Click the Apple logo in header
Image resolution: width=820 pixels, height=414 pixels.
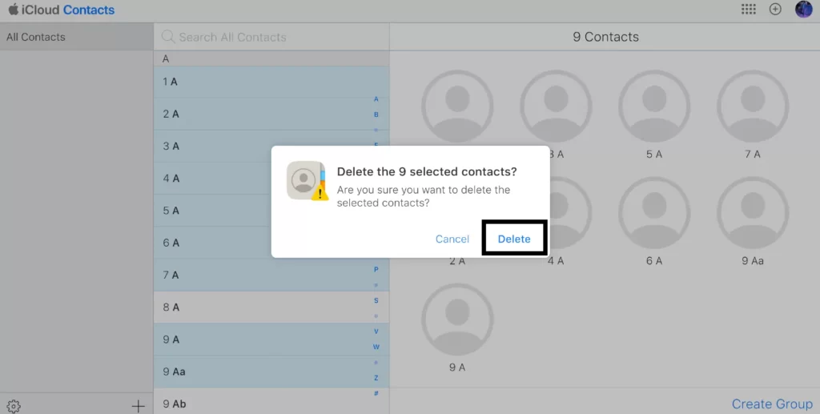click(13, 9)
